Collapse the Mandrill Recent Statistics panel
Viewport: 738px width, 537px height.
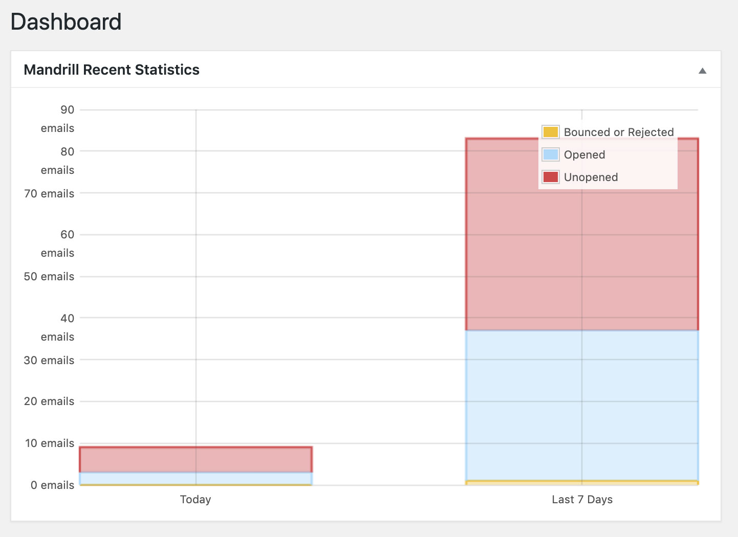pyautogui.click(x=702, y=71)
